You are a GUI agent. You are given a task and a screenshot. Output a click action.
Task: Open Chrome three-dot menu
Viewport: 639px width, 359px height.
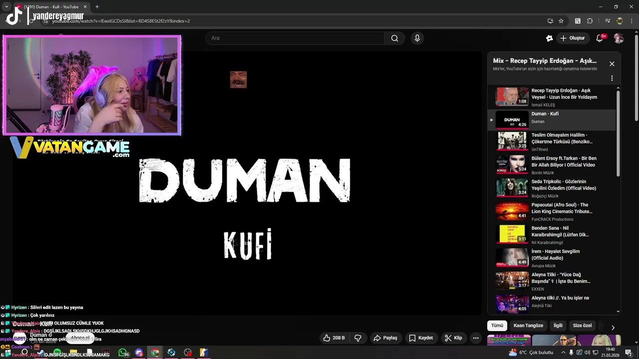pyautogui.click(x=632, y=21)
